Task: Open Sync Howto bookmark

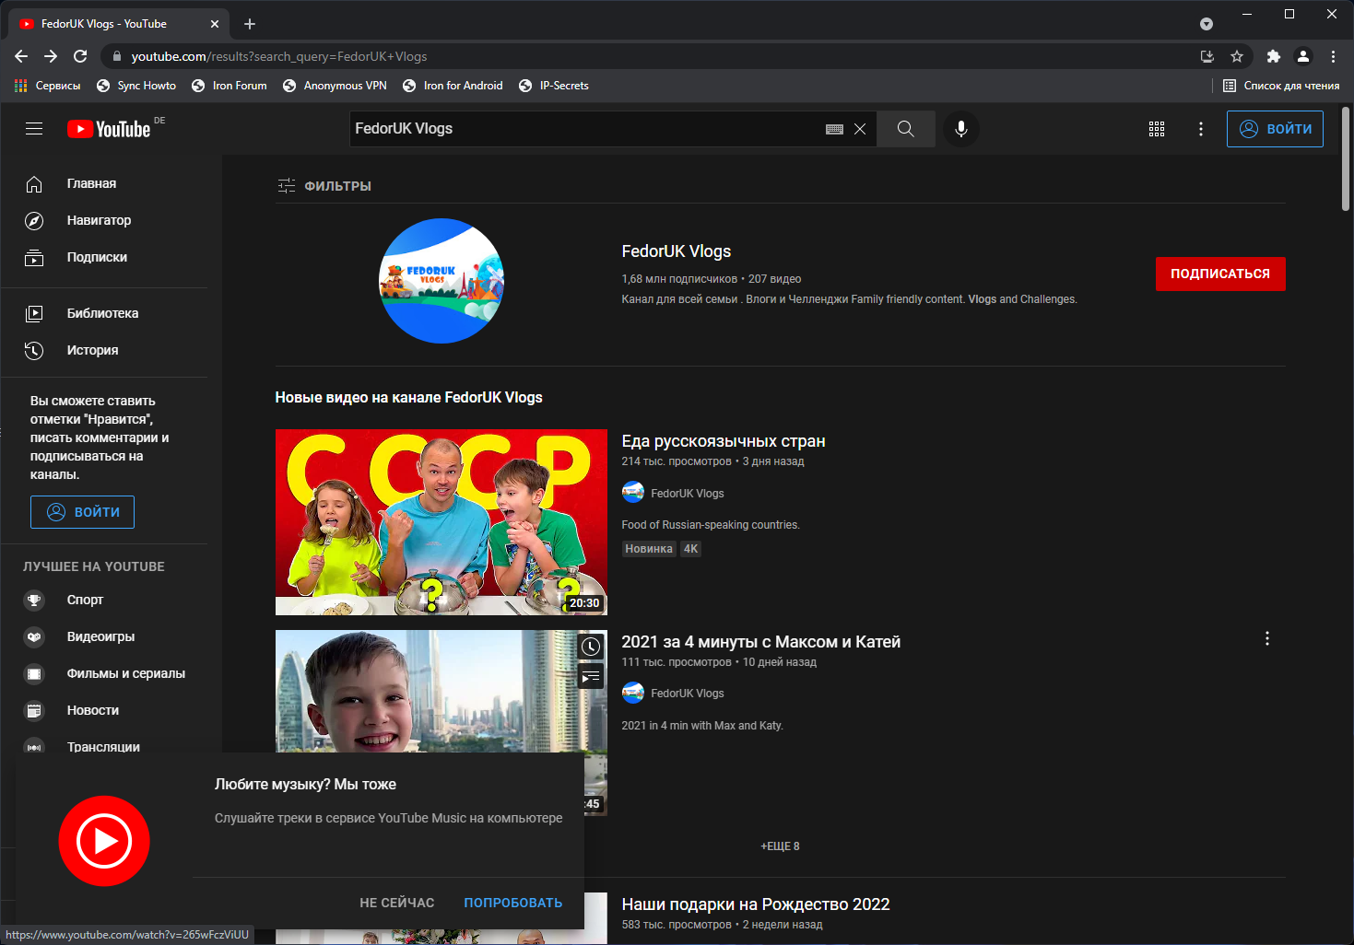Action: tap(136, 86)
